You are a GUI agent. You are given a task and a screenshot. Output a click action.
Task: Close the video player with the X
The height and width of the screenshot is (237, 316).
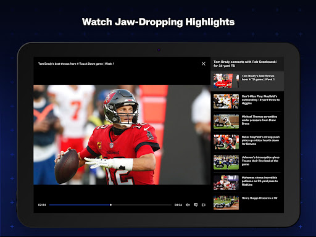[x=204, y=64]
